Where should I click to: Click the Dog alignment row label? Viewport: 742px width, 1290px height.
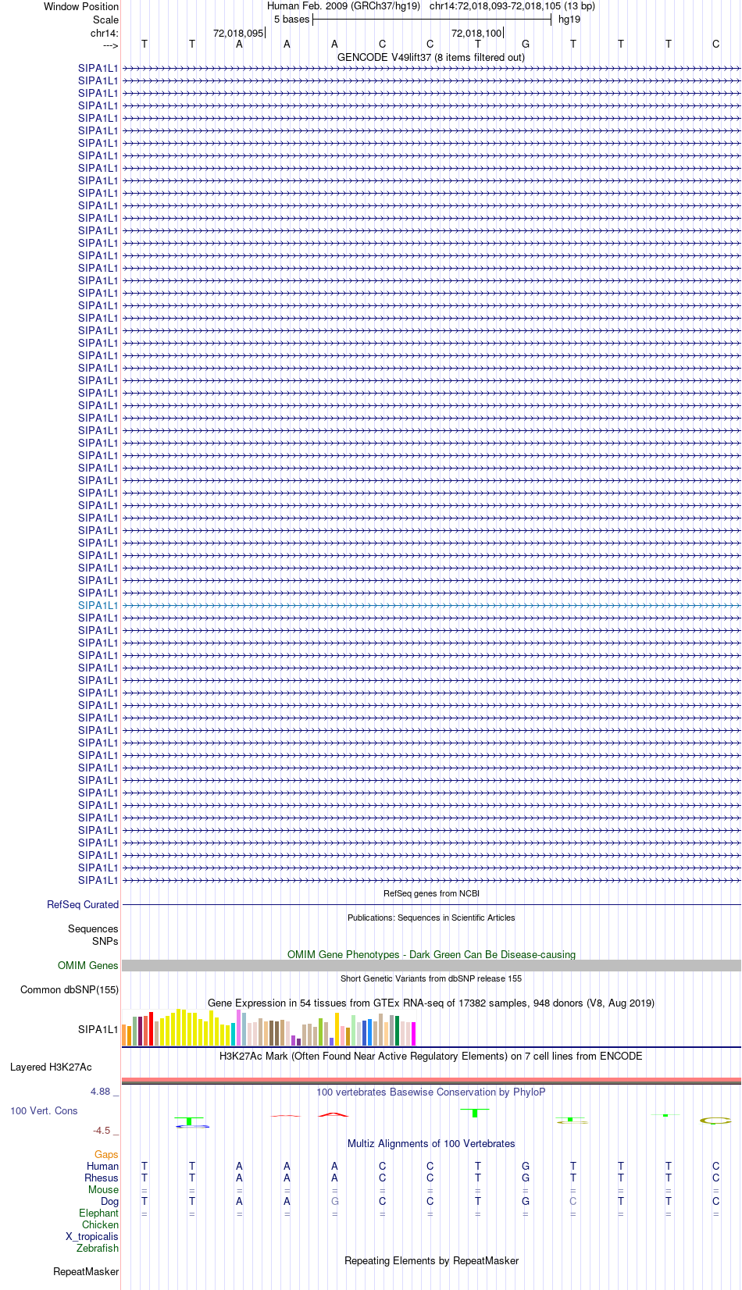coord(110,1201)
